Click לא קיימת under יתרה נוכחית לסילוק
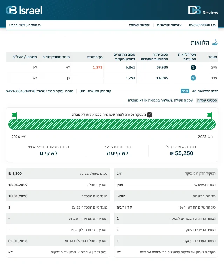Image resolution: width=224 pixels, height=271 pixels. tap(118, 153)
